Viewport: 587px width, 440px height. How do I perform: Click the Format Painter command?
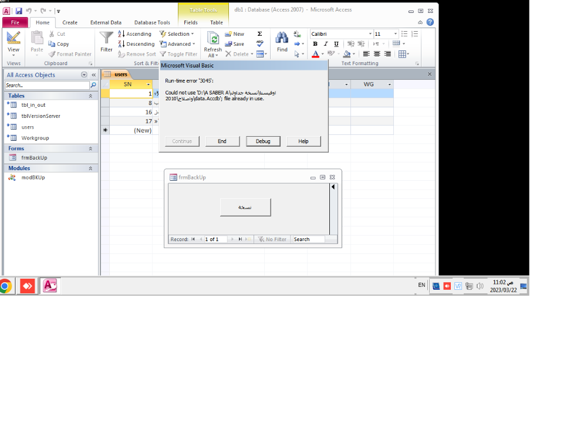pos(70,54)
